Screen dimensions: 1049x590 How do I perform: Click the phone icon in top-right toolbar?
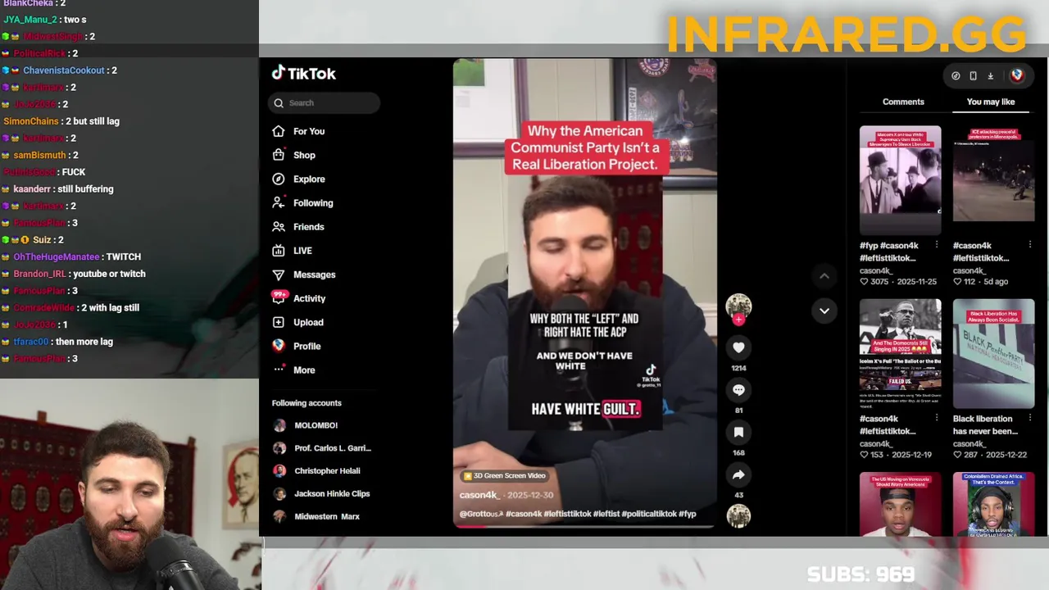coord(973,75)
